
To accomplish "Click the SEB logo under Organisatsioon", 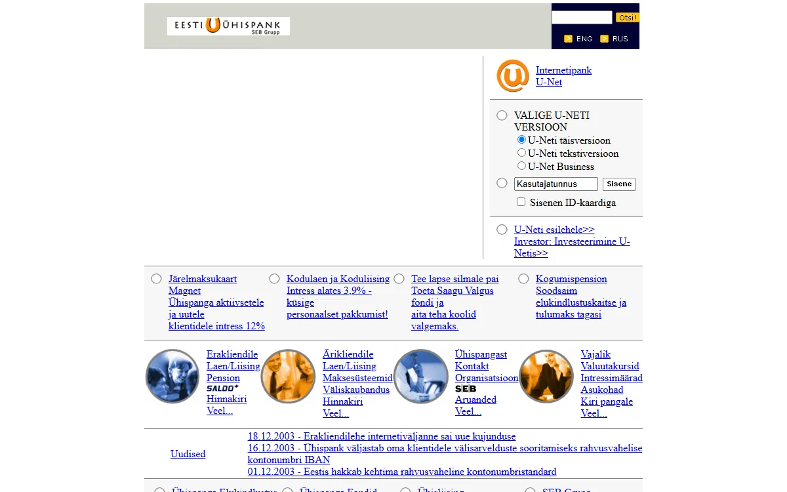I will (x=466, y=389).
